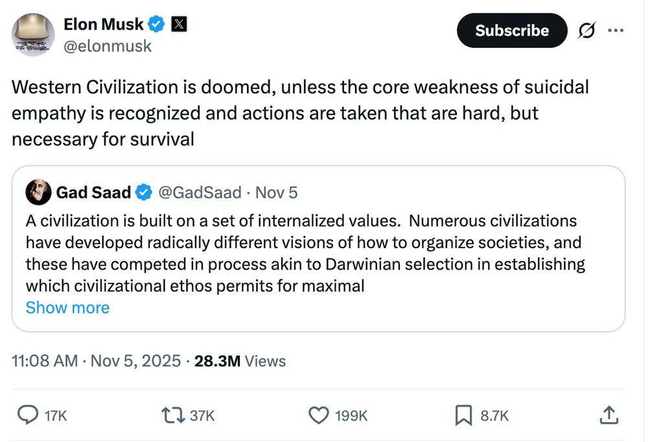
Task: Open the @GadSaad handle in quote
Action: coord(200,192)
